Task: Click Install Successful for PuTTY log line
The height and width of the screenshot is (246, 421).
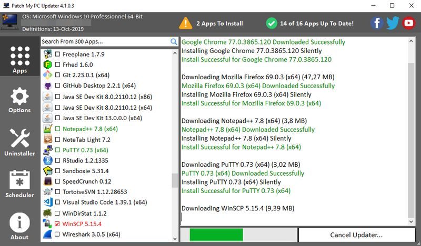Action: click(x=236, y=191)
